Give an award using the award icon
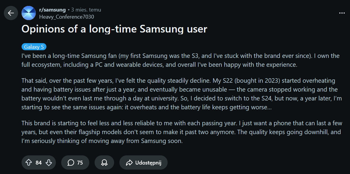The height and width of the screenshot is (174, 350). coord(104,162)
